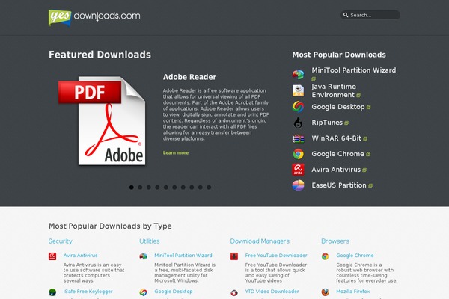This screenshot has width=449, height=299.
Task: Click the Avira icon under Security
Action: tap(52, 256)
